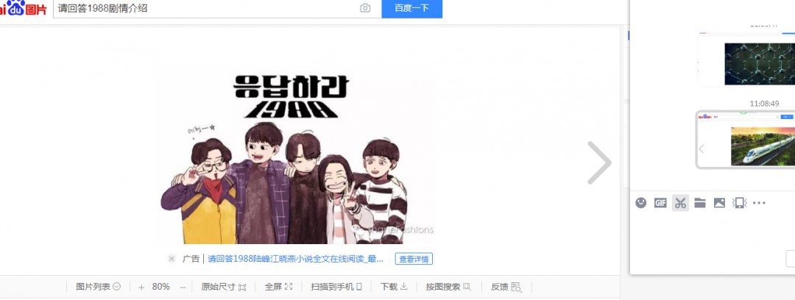Go to next image with right arrow
The height and width of the screenshot is (300, 795).
[599, 162]
